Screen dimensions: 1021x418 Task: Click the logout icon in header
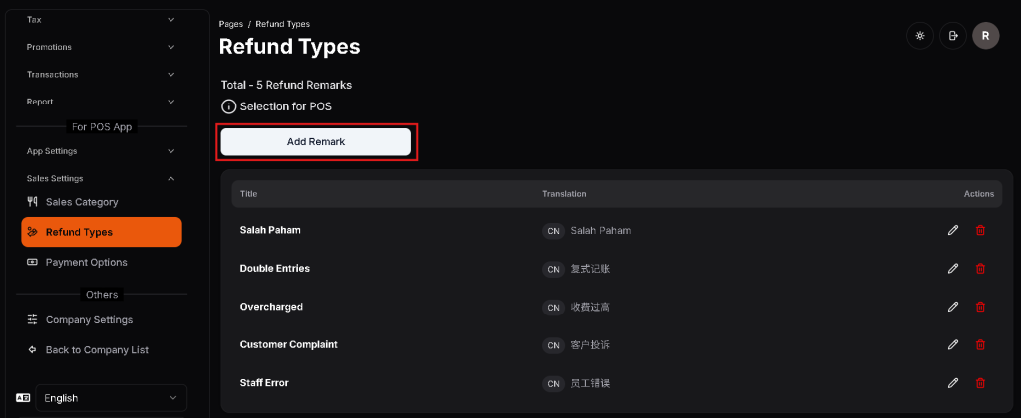pyautogui.click(x=953, y=36)
